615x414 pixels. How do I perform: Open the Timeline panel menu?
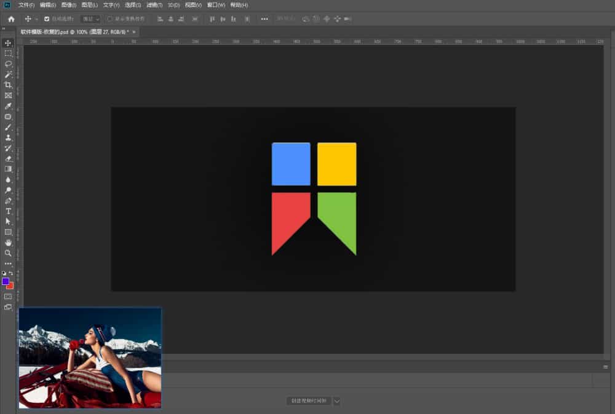pyautogui.click(x=606, y=367)
